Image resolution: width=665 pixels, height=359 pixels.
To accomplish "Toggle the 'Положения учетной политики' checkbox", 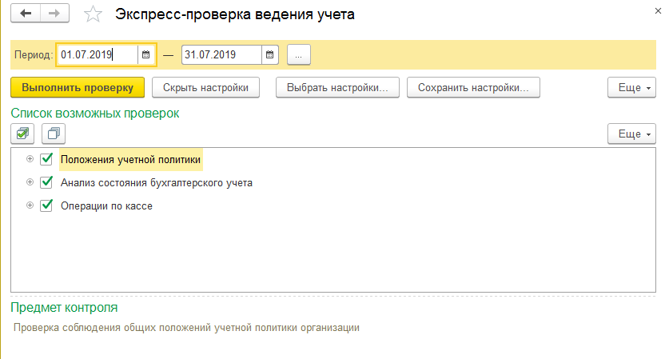I will click(x=46, y=159).
